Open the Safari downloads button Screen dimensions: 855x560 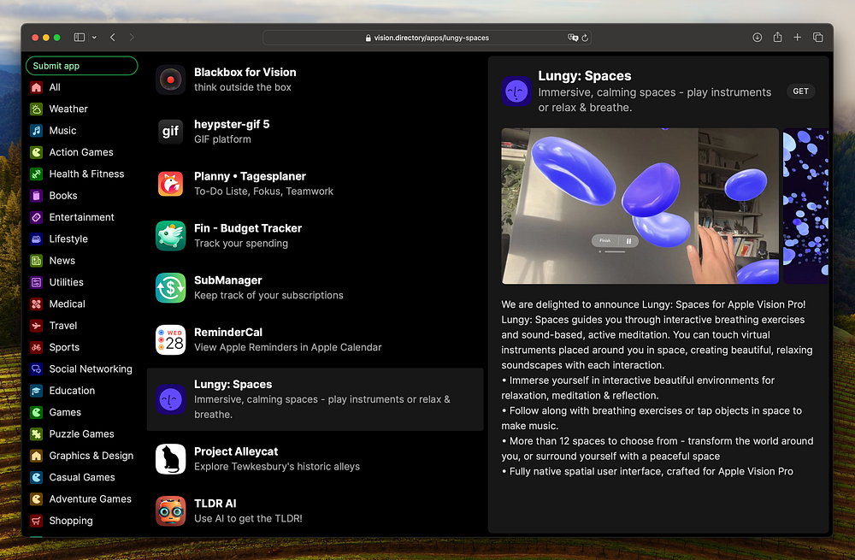click(x=758, y=38)
